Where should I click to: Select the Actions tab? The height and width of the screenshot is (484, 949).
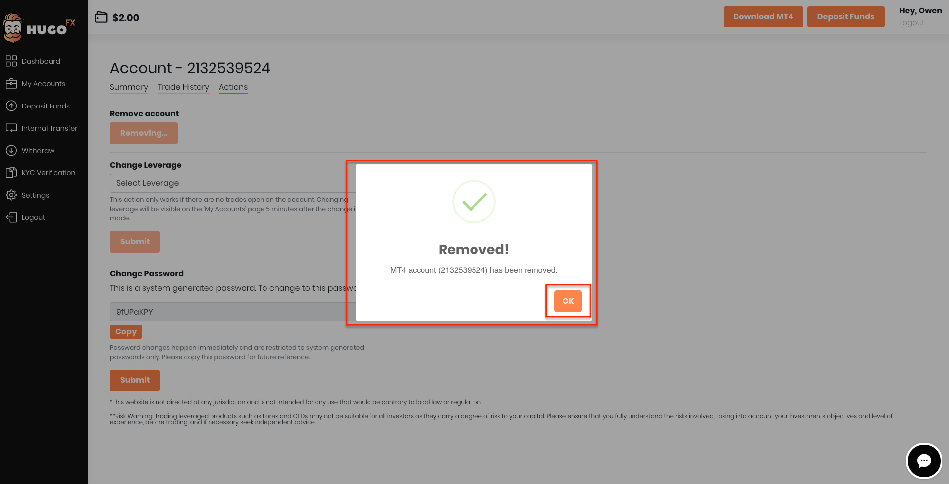pyautogui.click(x=233, y=87)
